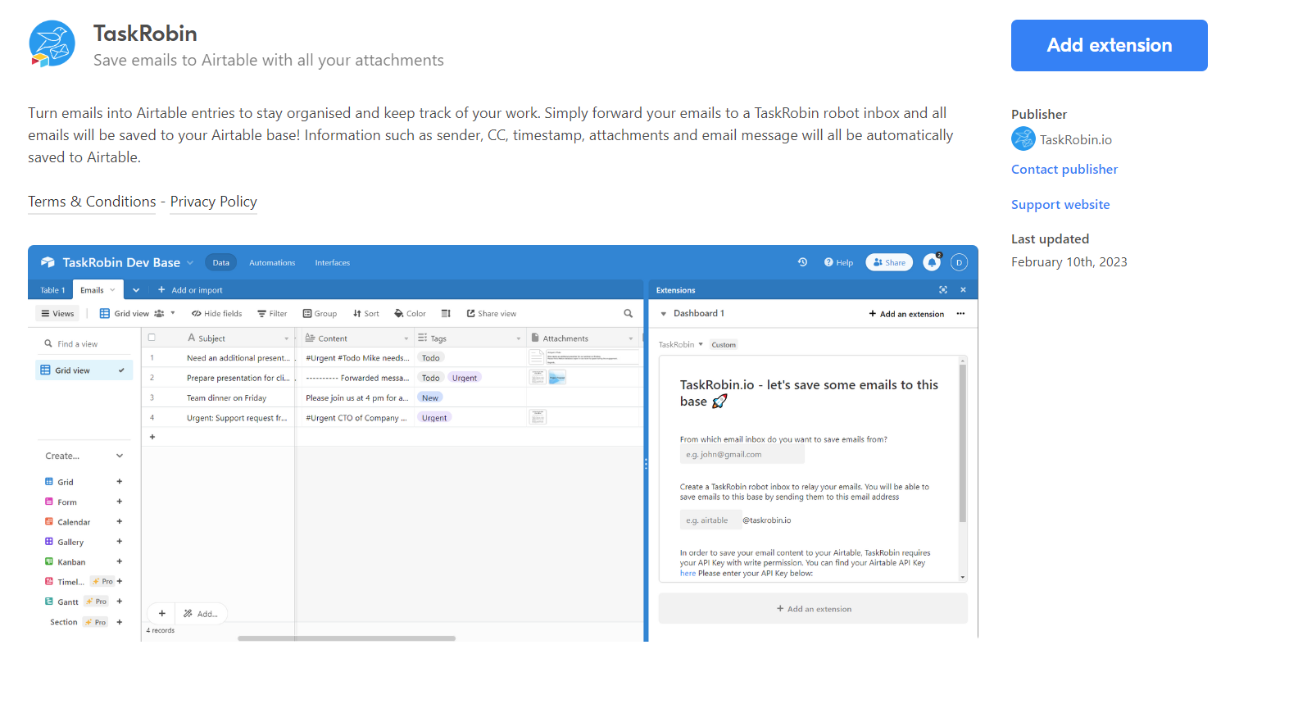Toggle the Views sidebar

(57, 314)
